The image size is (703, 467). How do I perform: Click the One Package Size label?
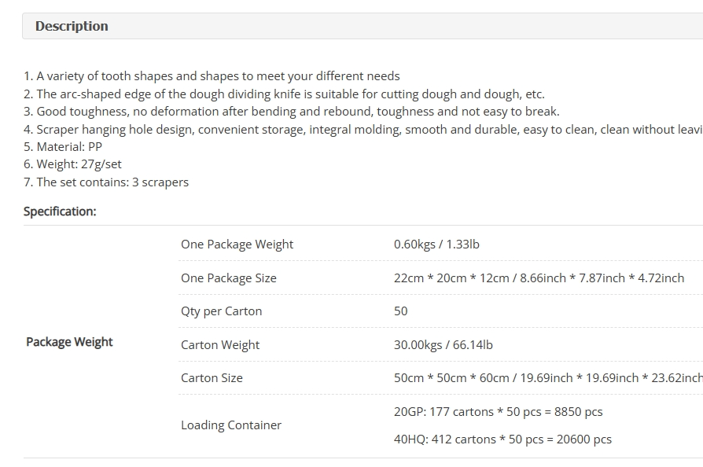(229, 278)
